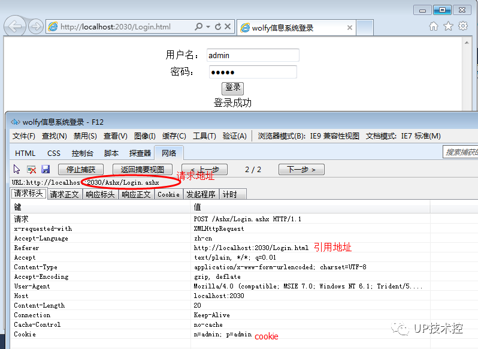This screenshot has height=349, width=478.
Task: Click the browser Forward arrow button
Action: point(36,26)
